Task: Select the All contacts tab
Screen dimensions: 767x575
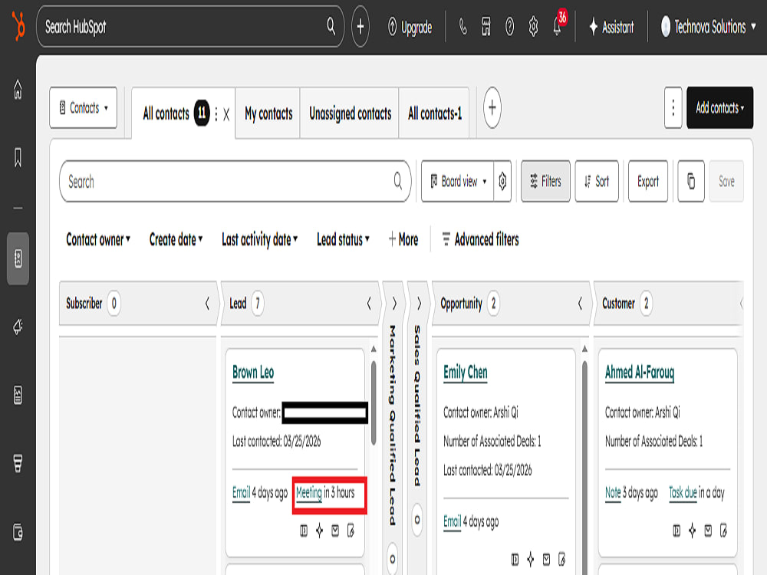Action: click(166, 113)
